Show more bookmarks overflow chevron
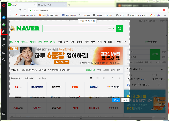The width and height of the screenshot is (169, 121). pos(165,15)
